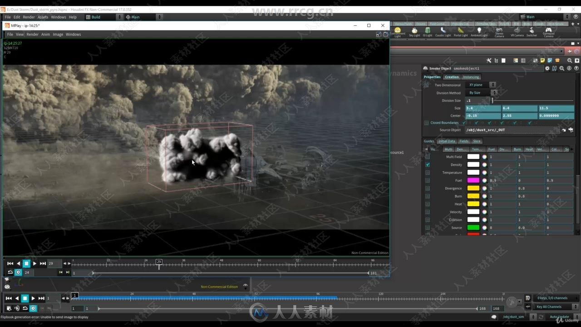Toggle Closed Boundaries checkbox
Viewport: 581px width, 327px height.
click(426, 123)
